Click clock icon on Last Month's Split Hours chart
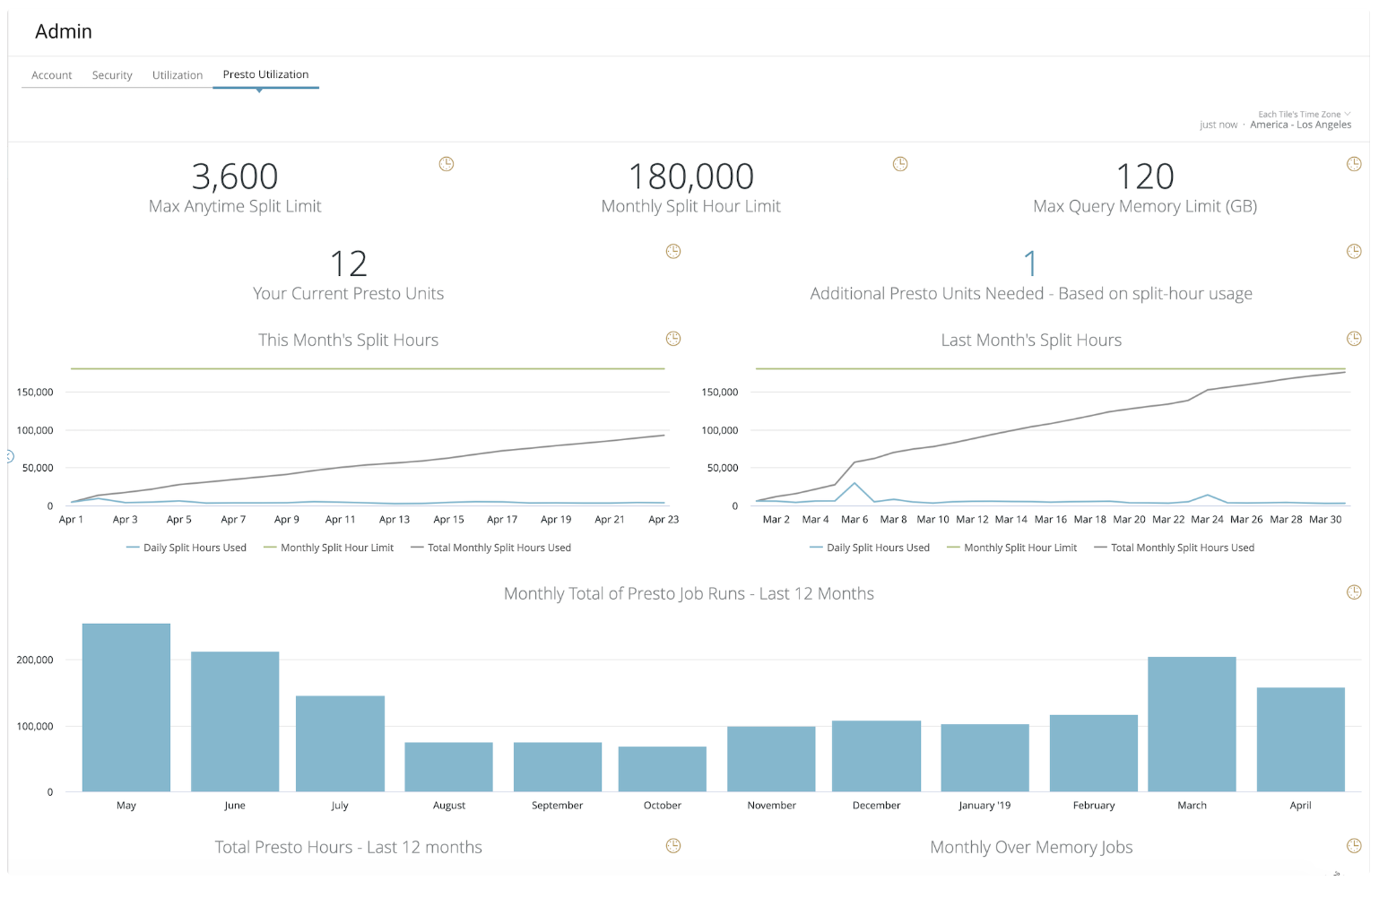 point(1354,339)
